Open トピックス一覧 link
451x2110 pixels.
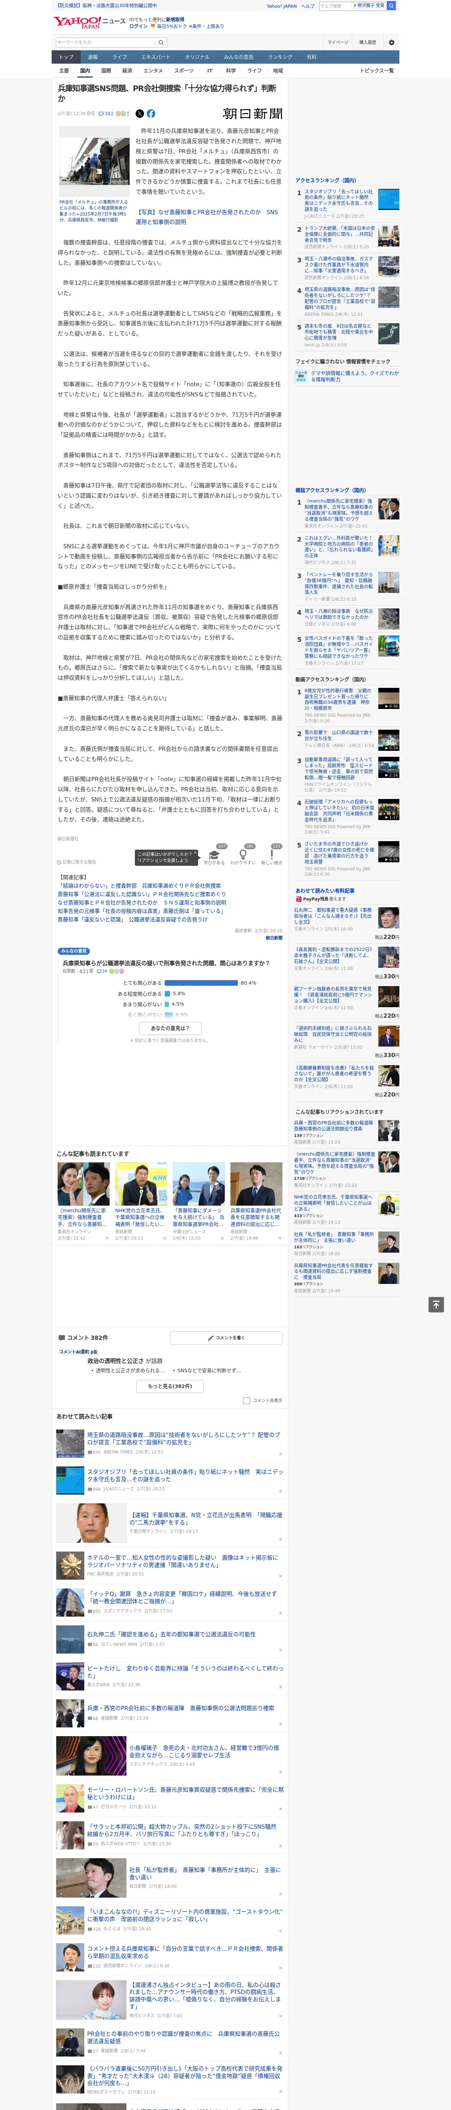coord(377,70)
